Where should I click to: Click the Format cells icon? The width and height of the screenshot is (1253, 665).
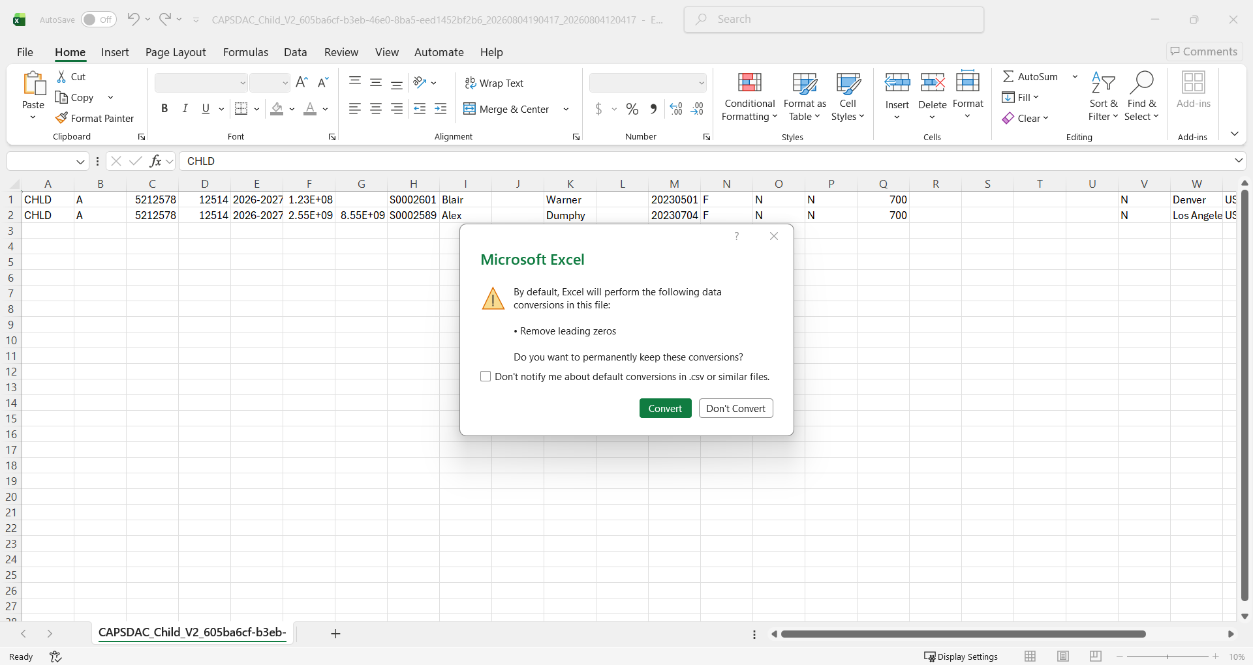tap(968, 82)
